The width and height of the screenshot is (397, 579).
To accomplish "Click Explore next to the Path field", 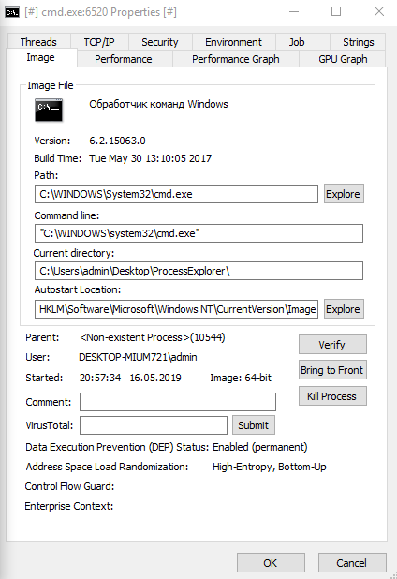I will [x=344, y=194].
